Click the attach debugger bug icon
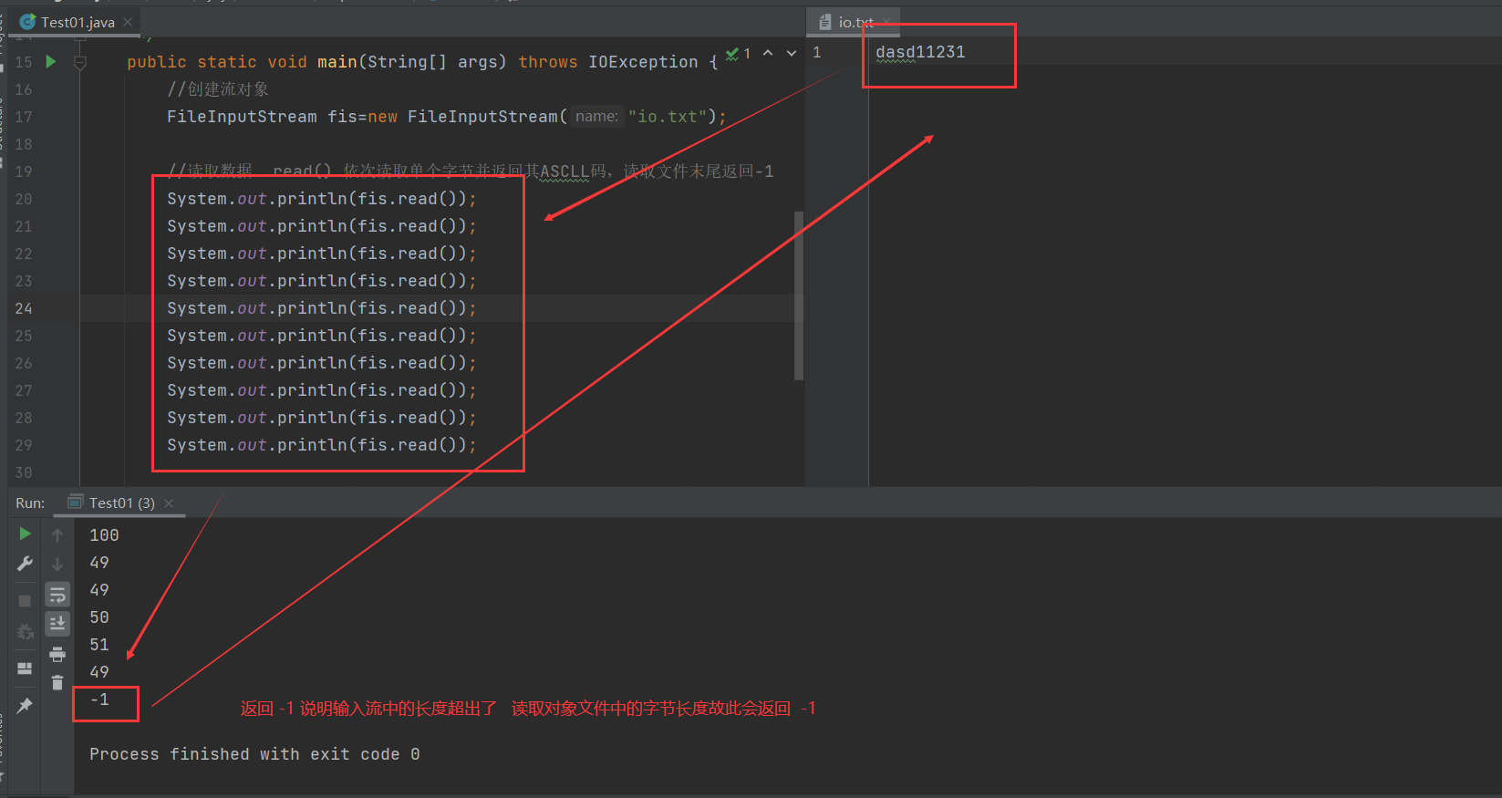This screenshot has width=1502, height=798. [25, 631]
